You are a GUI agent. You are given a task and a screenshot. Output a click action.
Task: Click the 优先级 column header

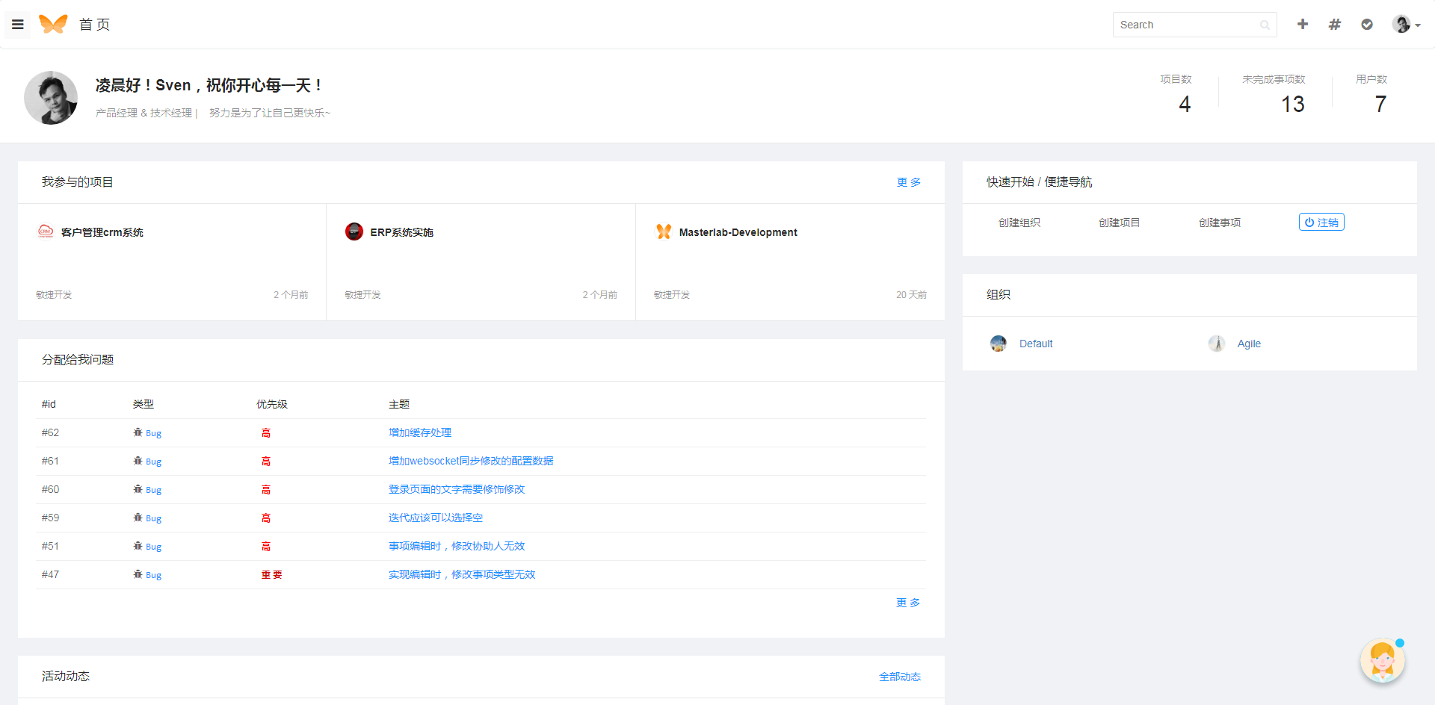pyautogui.click(x=272, y=404)
